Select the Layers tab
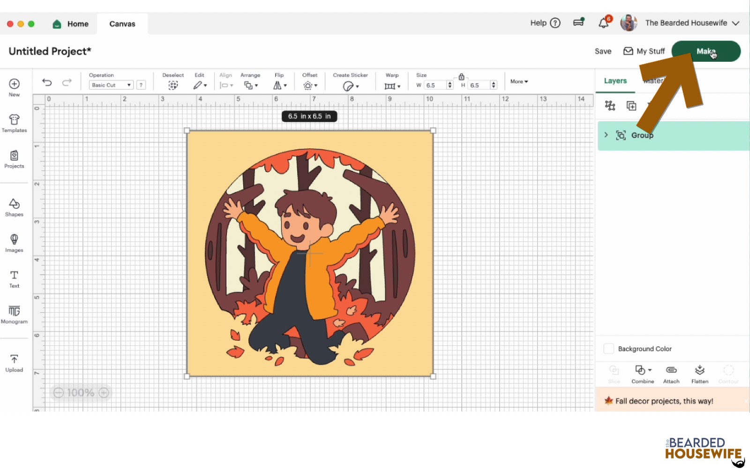Screen dimensions: 750x476 click(615, 81)
